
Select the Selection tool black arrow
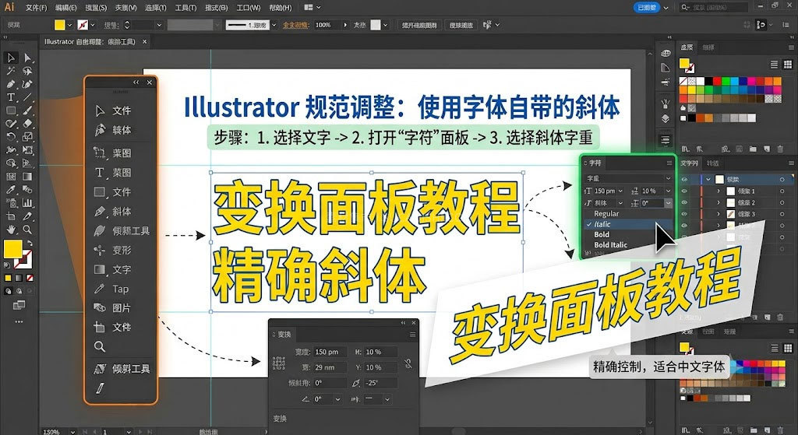click(x=11, y=58)
